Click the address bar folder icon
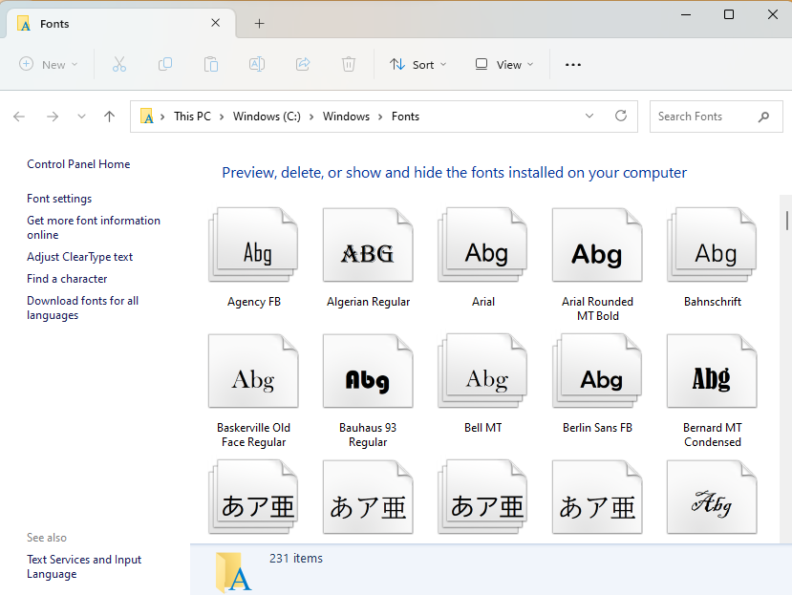This screenshot has height=595, width=792. (x=146, y=117)
